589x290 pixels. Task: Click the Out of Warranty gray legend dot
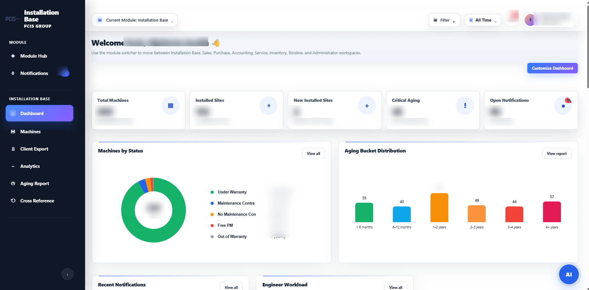click(212, 237)
